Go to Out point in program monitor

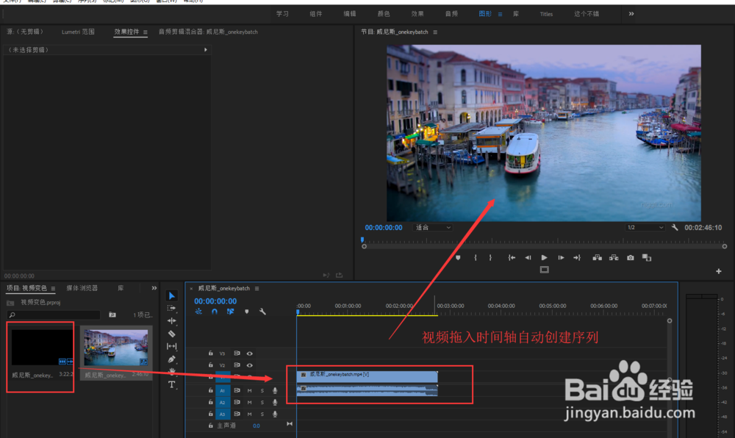pos(577,258)
